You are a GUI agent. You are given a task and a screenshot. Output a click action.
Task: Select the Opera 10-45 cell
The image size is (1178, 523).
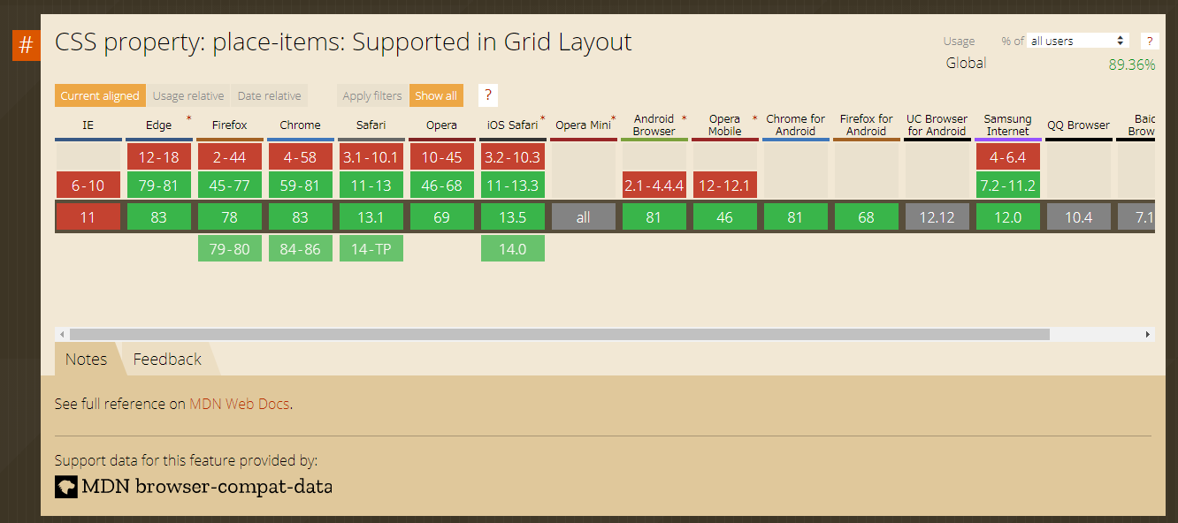point(442,157)
